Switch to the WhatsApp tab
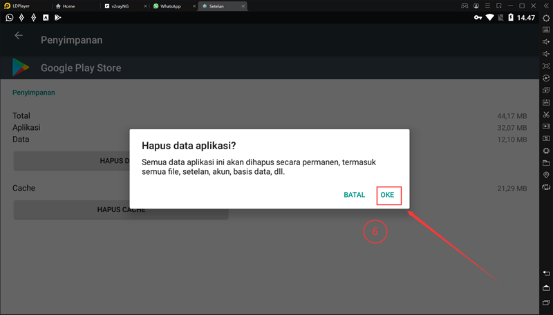 click(170, 6)
